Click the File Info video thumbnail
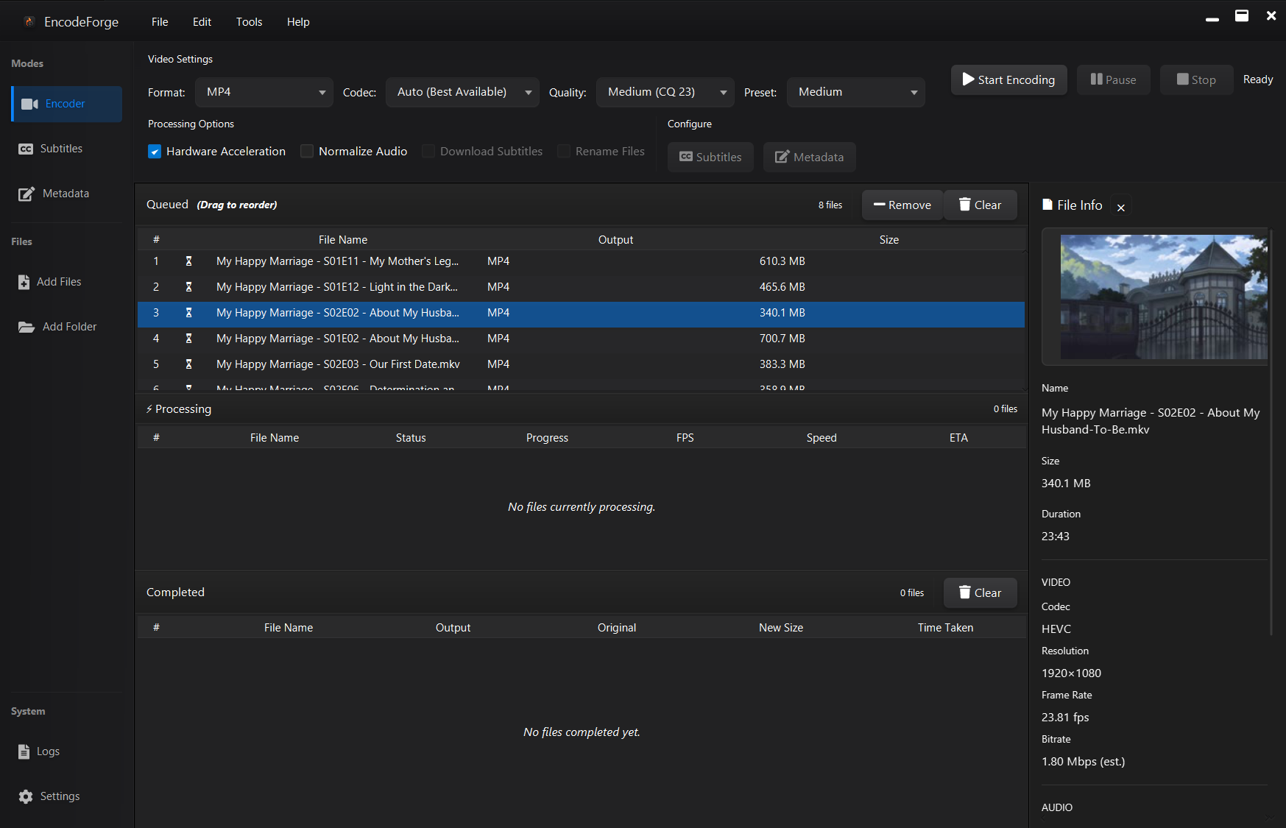 click(1163, 297)
